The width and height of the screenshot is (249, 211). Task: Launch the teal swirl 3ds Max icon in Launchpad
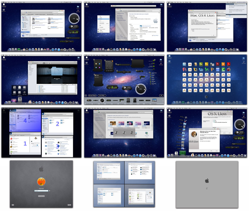pos(184,64)
